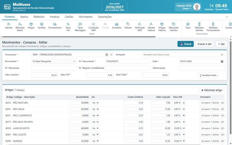This screenshot has width=232, height=145.
Task: Collapse the ribbon with top-right chevron
Action: (x=227, y=17)
